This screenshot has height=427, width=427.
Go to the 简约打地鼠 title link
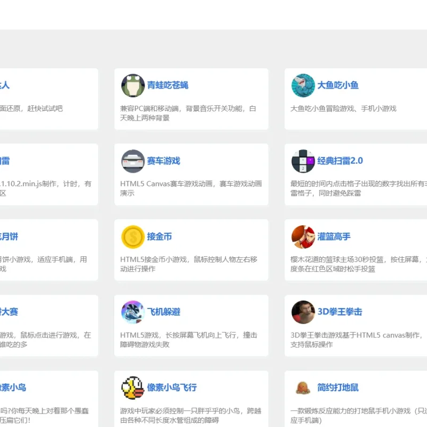point(338,388)
